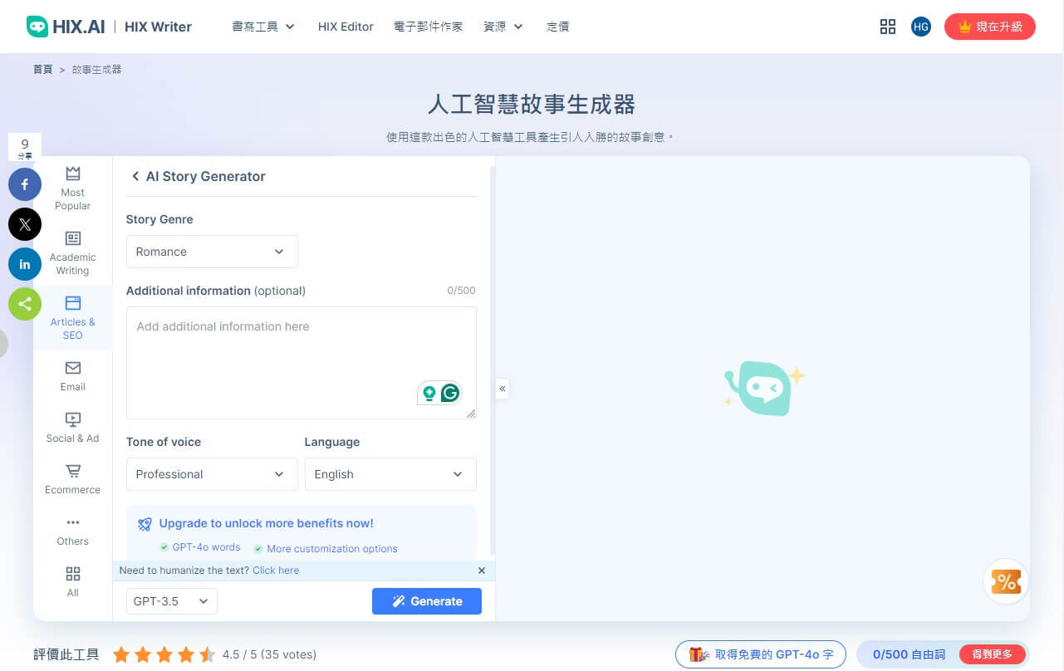Screen dimensions: 1064x671
Task: Click the Grammarly icon in the textarea
Action: coord(450,393)
